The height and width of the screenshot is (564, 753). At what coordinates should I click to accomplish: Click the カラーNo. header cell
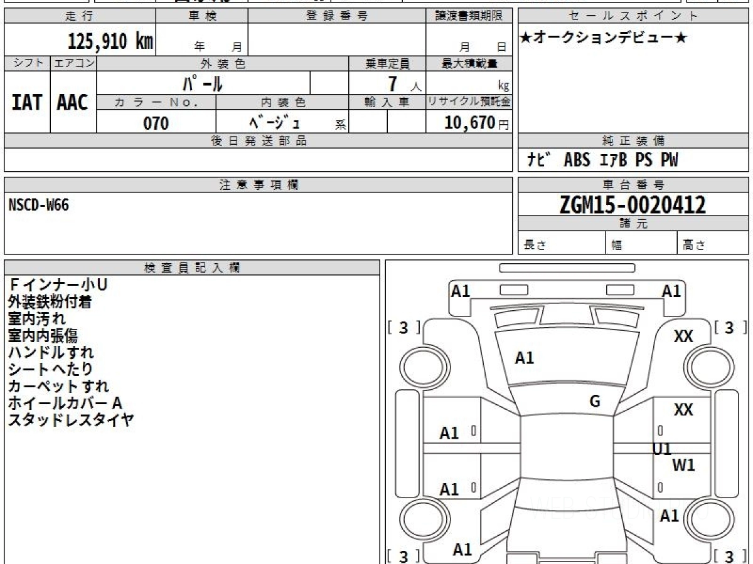(156, 102)
